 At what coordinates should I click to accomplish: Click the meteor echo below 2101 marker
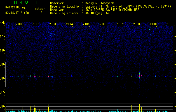pyautogui.click(x=22, y=76)
